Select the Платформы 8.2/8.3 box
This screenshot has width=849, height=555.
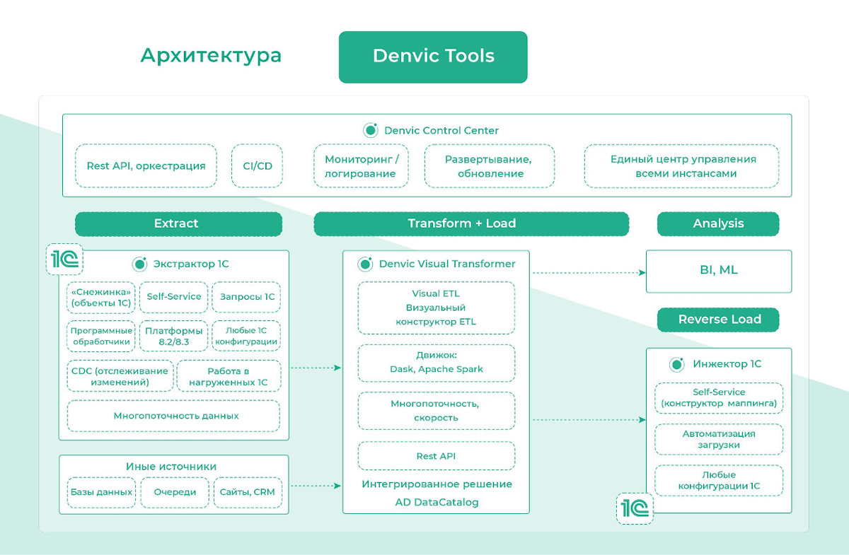pyautogui.click(x=173, y=337)
